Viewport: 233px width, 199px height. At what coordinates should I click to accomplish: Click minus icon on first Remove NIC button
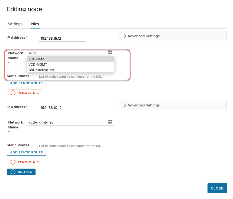[13, 93]
